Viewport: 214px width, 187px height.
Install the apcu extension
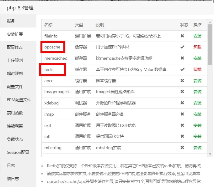point(197,81)
